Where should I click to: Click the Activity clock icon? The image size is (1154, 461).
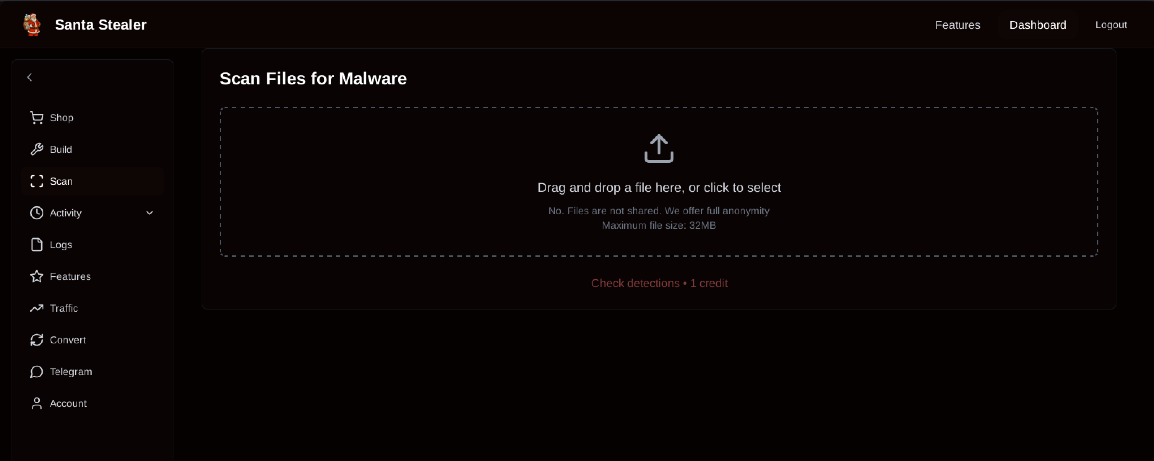pos(37,213)
